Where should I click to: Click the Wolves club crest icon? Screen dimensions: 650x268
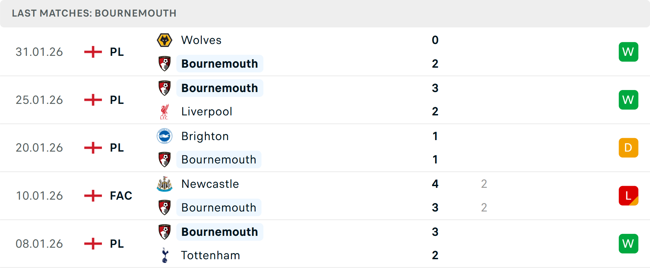coord(165,40)
